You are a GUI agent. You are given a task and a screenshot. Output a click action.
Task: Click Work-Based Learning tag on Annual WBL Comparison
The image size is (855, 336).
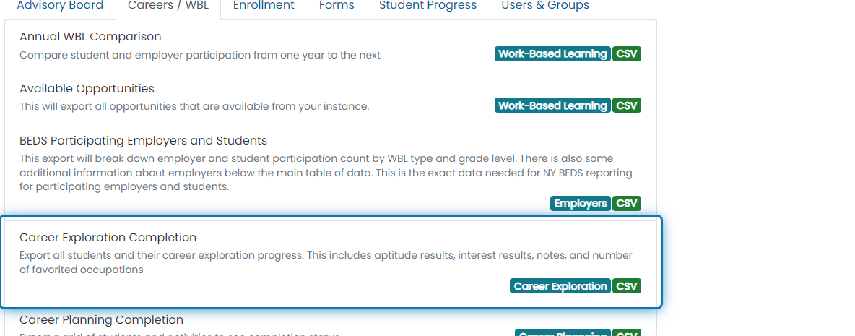(x=553, y=54)
